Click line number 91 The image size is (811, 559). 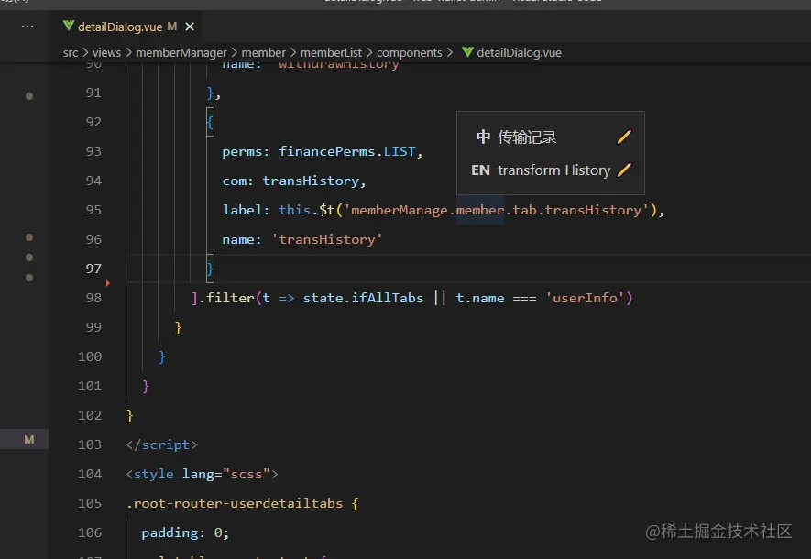click(93, 93)
